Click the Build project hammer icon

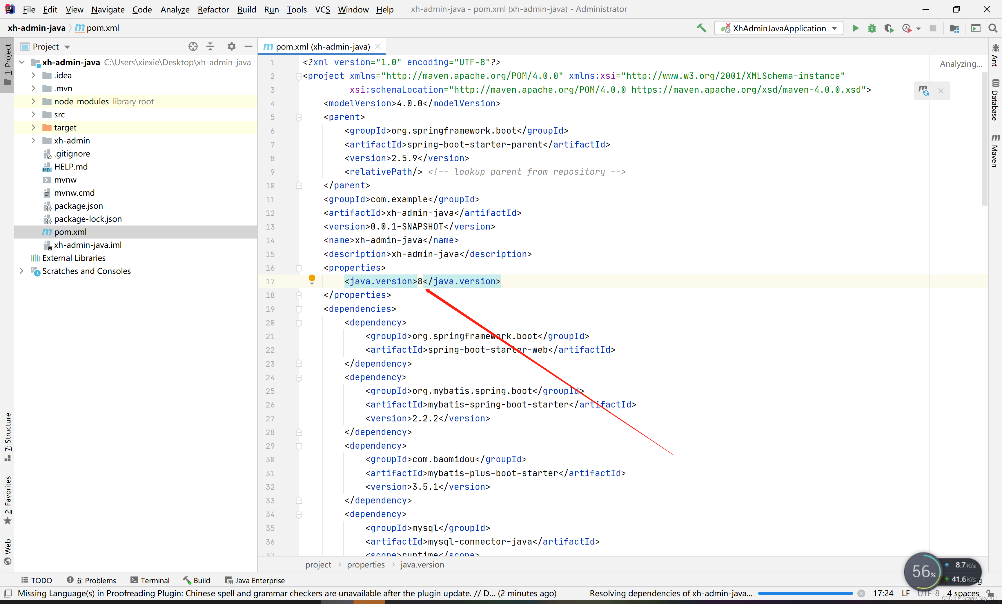(701, 28)
